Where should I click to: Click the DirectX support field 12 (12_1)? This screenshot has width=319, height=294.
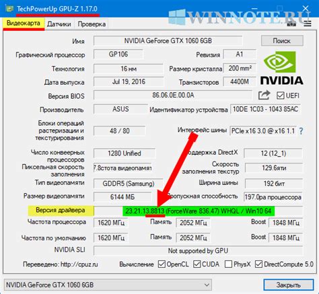[273, 153]
